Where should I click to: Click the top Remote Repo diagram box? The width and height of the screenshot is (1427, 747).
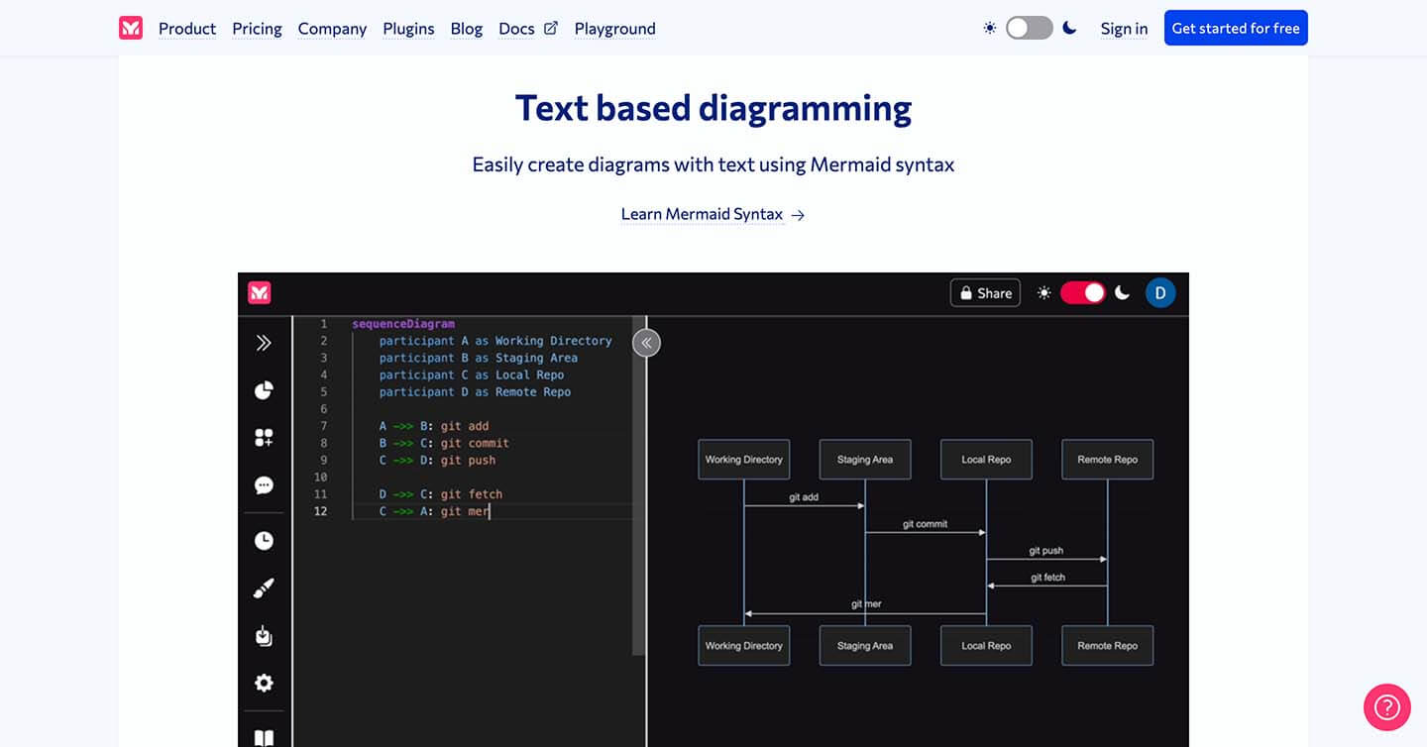click(1108, 460)
